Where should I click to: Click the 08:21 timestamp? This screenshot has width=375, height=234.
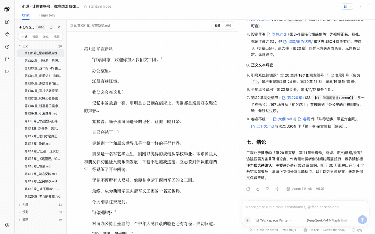[x=320, y=189]
